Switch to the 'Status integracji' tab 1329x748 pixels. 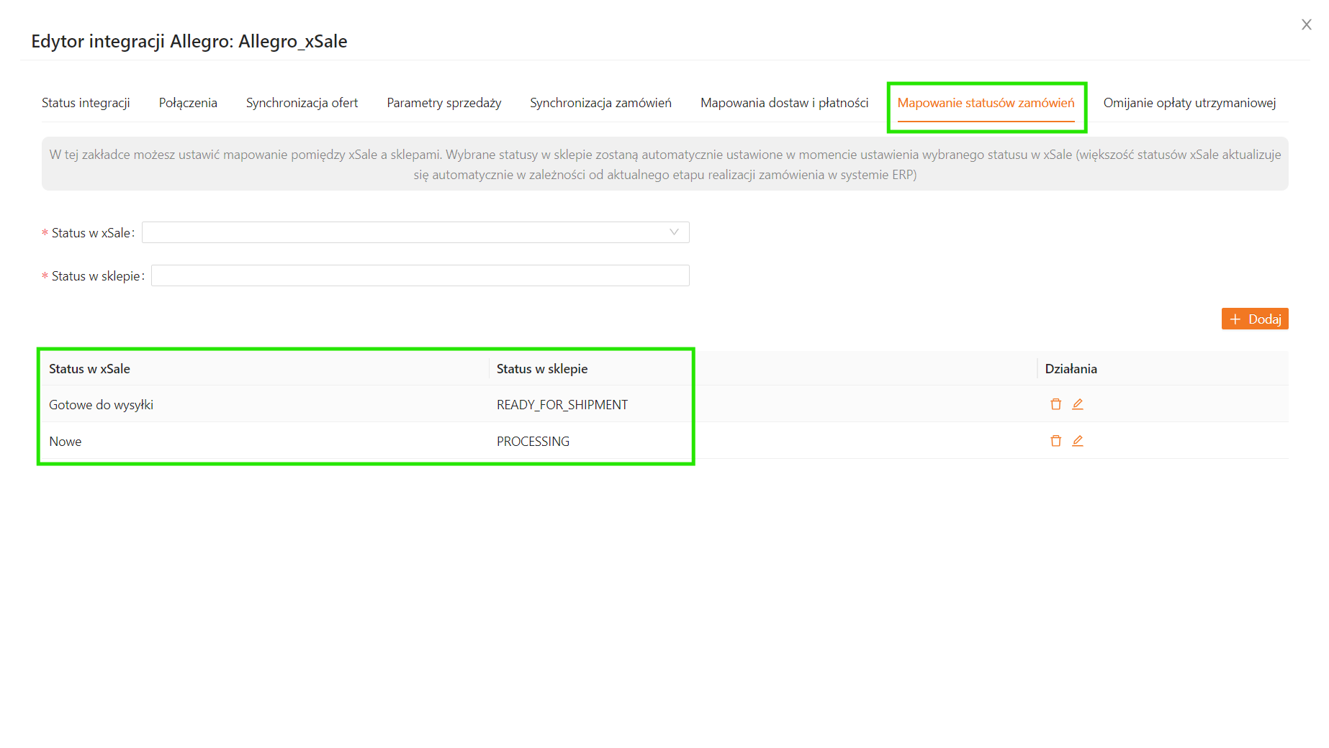[x=86, y=103]
